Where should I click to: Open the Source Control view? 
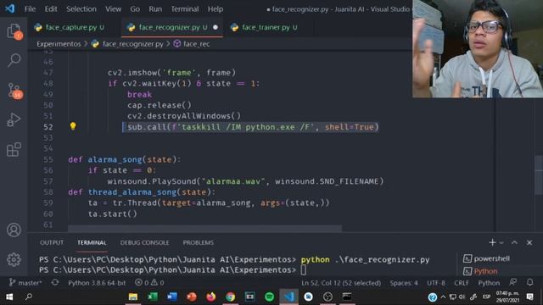pos(14,91)
